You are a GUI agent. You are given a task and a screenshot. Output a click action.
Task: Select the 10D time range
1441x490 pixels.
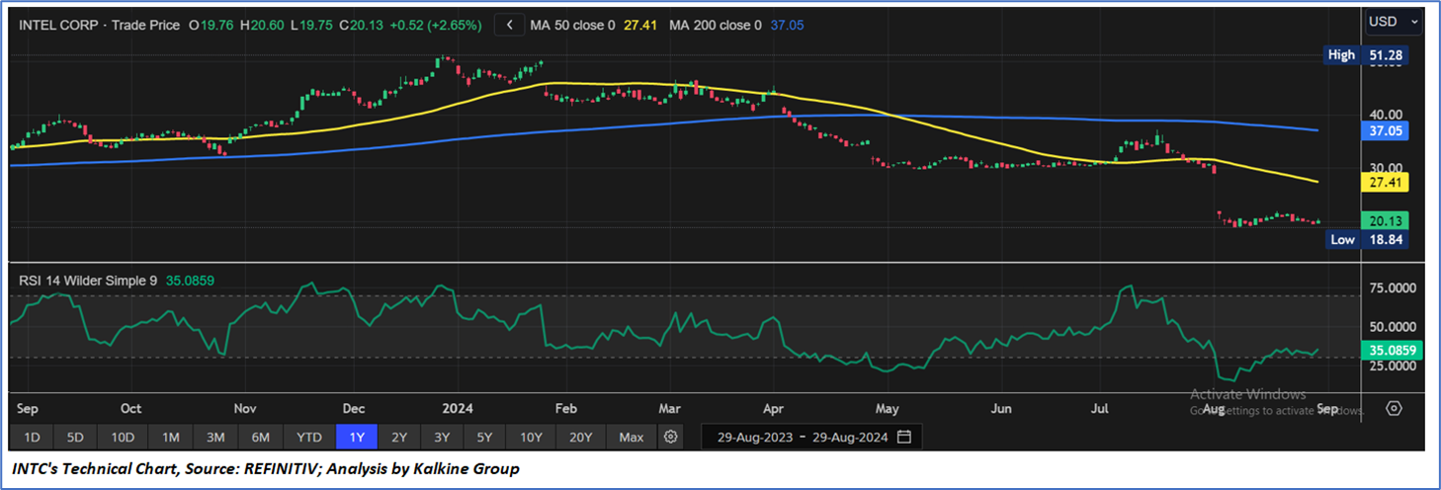pos(123,437)
